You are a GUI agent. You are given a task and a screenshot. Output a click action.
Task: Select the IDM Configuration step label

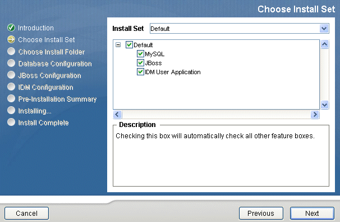point(45,87)
